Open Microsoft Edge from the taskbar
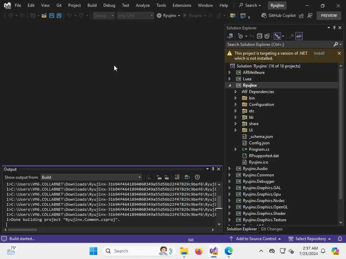 tap(229, 251)
